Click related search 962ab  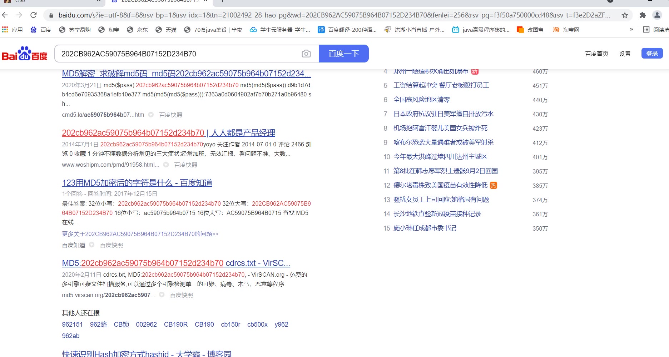point(70,336)
